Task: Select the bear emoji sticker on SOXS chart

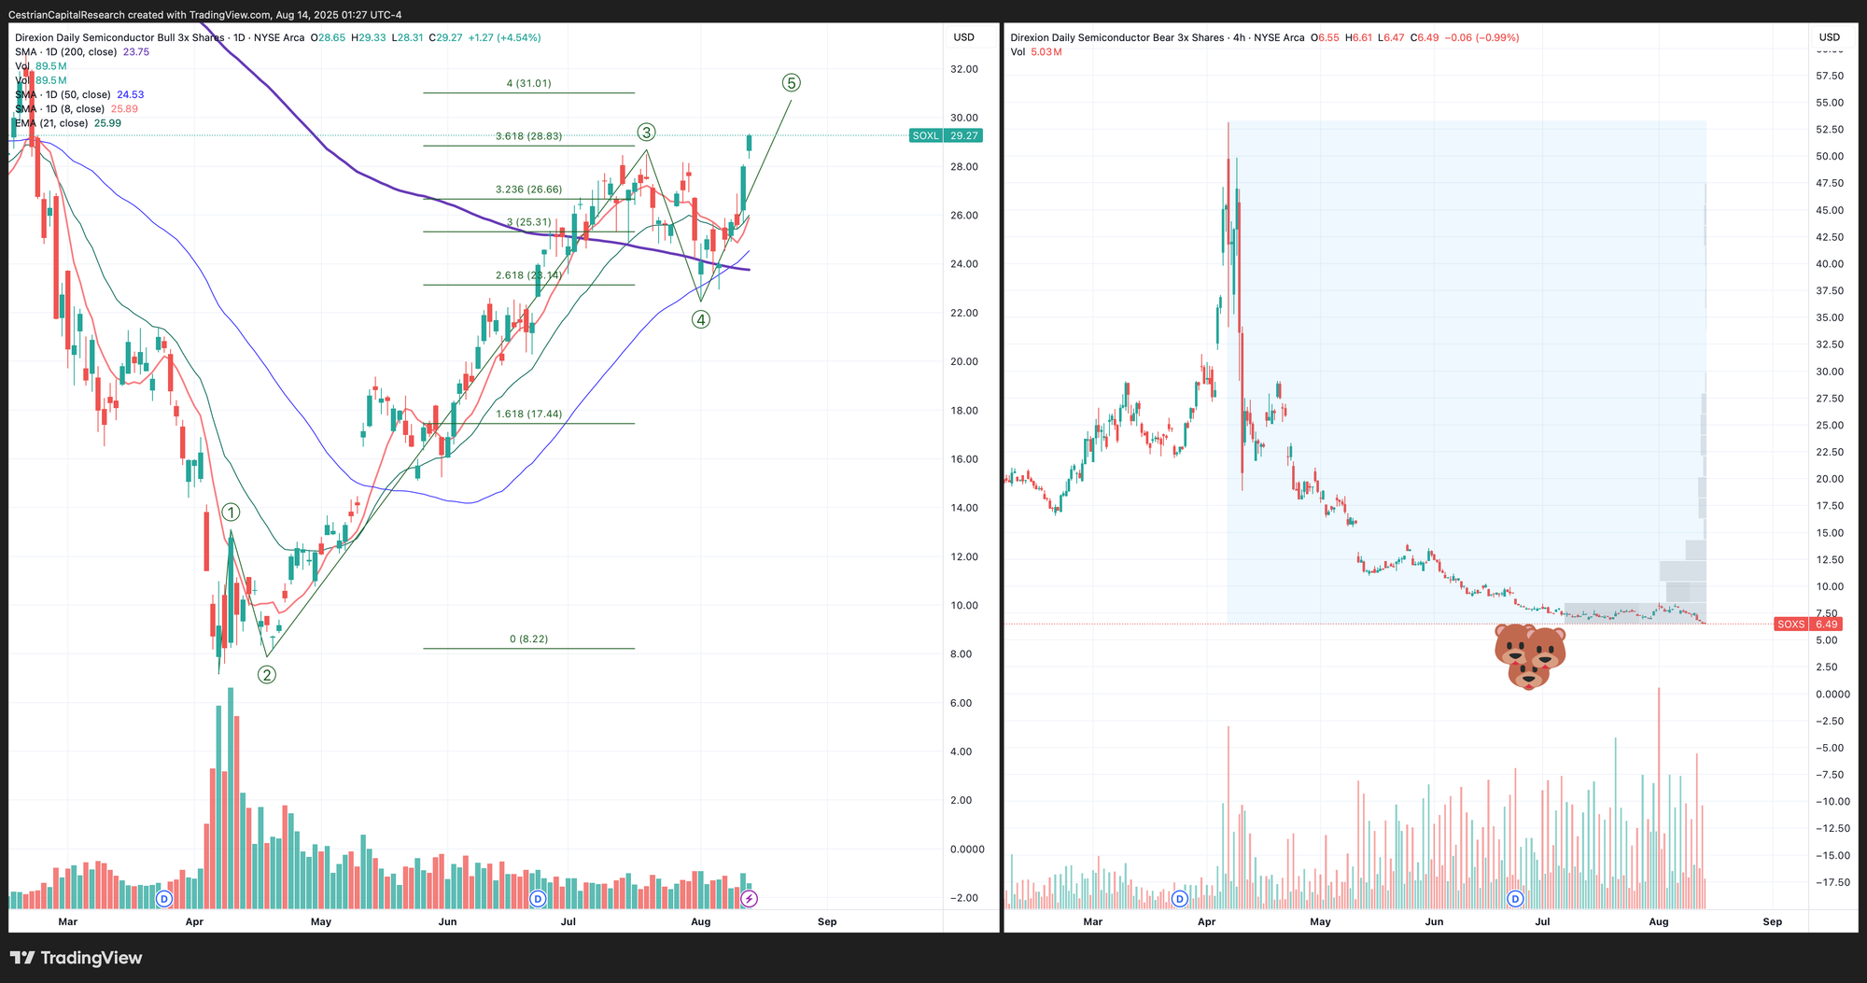Action: 1529,656
